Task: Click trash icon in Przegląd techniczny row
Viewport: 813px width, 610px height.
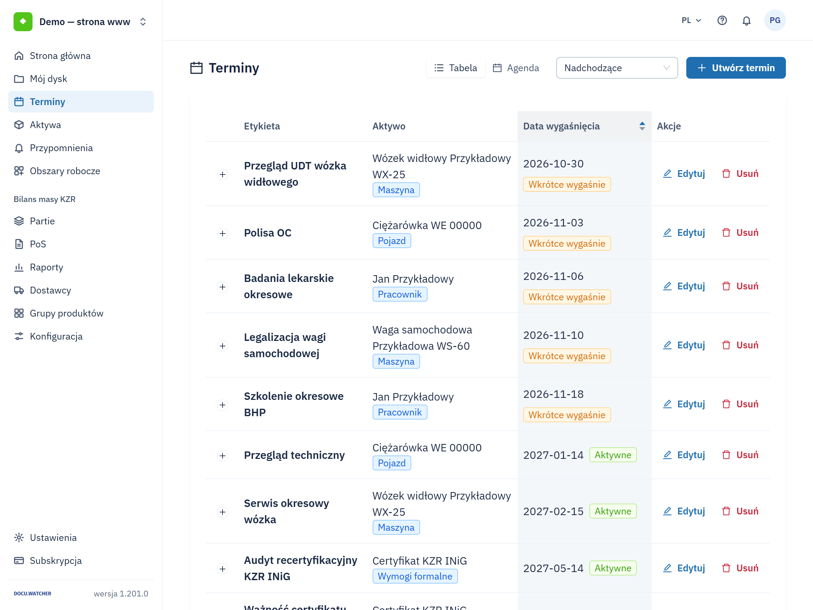Action: point(726,455)
